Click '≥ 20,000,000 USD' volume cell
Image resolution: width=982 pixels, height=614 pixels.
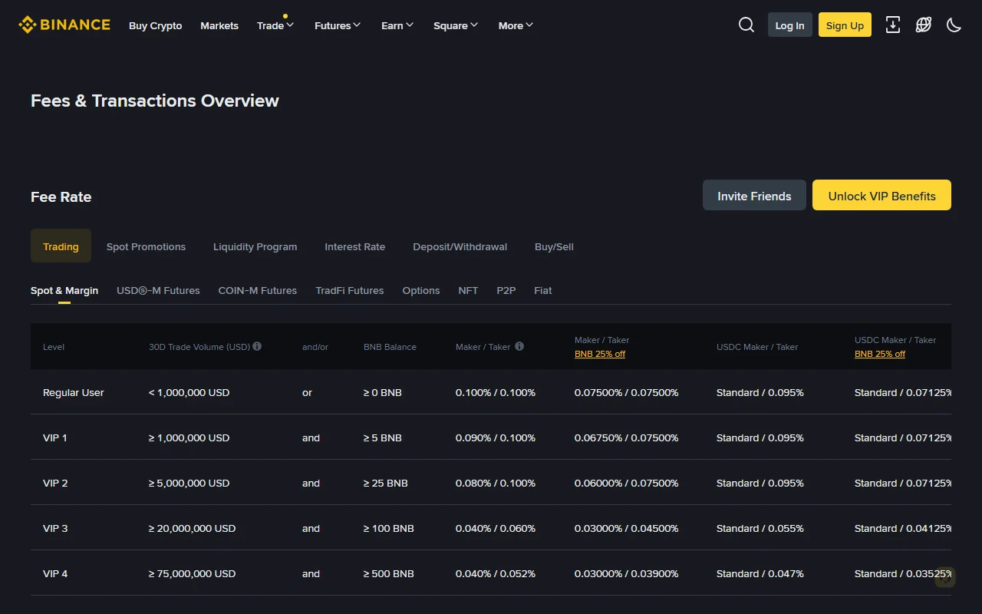pyautogui.click(x=193, y=528)
